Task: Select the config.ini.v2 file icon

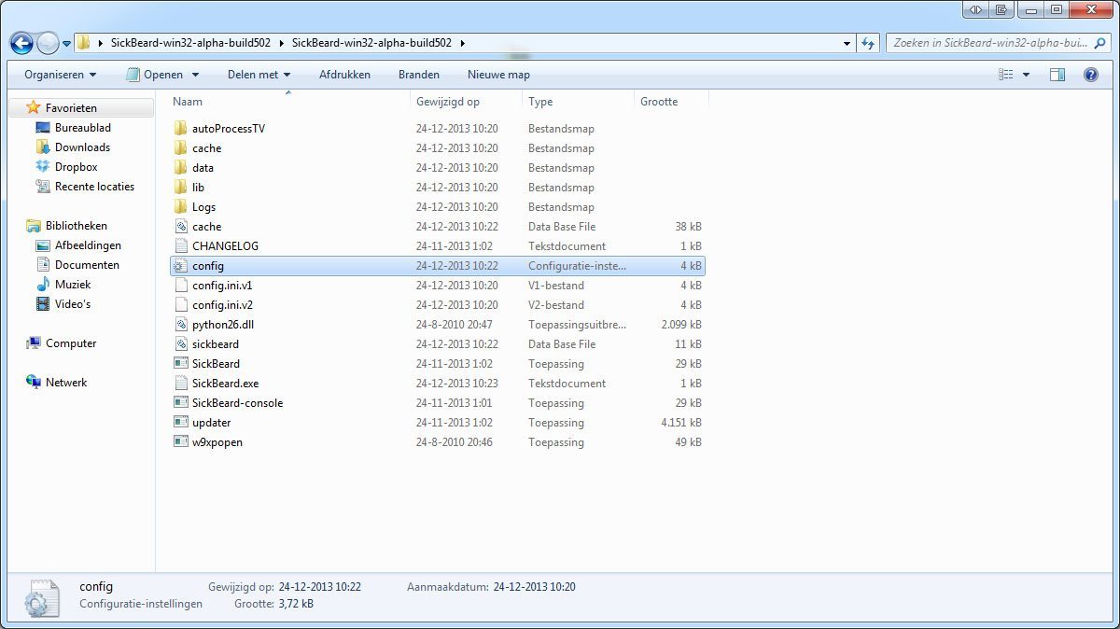Action: (x=181, y=305)
